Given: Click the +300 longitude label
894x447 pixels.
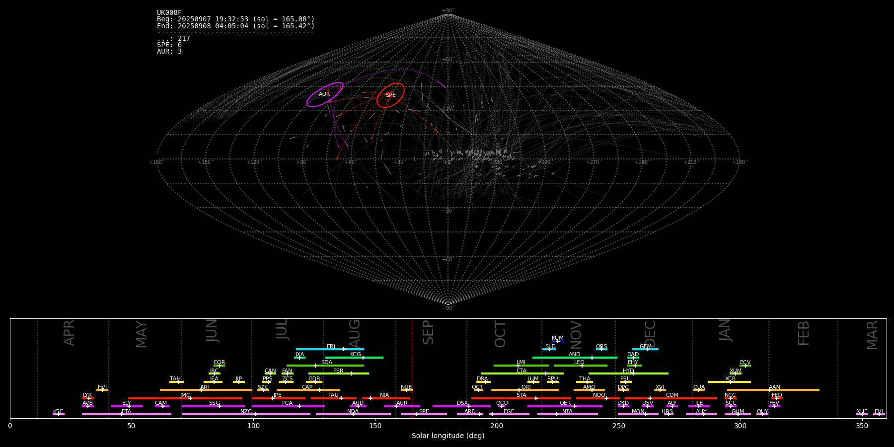Looking at the screenshot, I should (544, 162).
